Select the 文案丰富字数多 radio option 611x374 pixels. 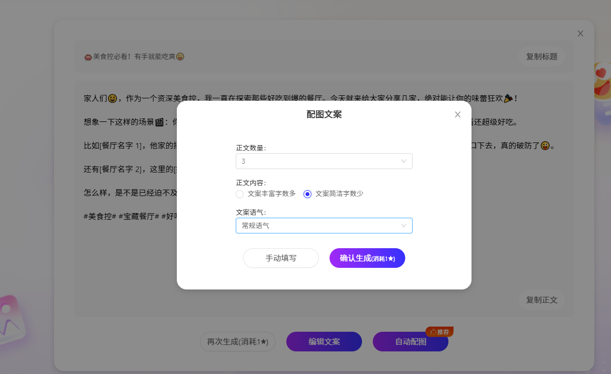(240, 194)
